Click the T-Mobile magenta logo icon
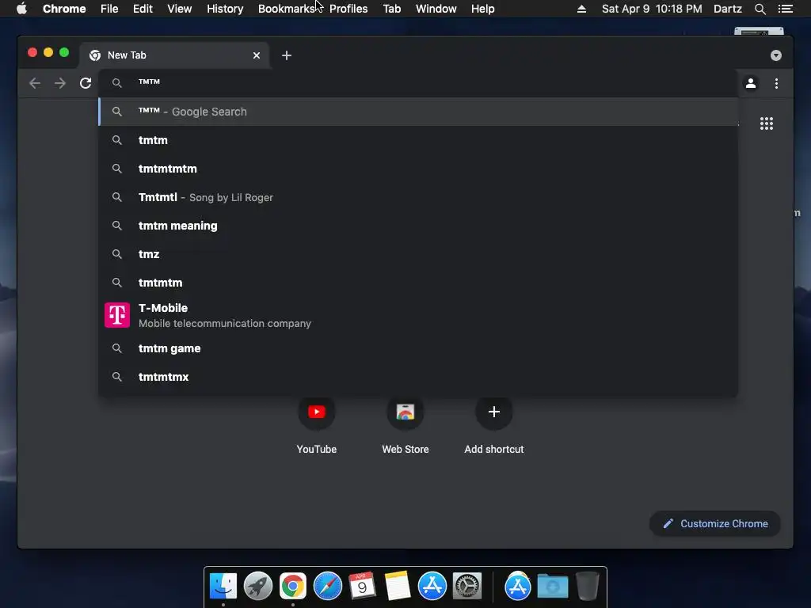Viewport: 811px width, 608px height. point(117,315)
